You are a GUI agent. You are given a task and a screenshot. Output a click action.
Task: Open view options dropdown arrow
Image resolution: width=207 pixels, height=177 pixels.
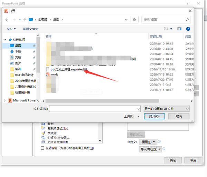pyautogui.click(x=171, y=29)
